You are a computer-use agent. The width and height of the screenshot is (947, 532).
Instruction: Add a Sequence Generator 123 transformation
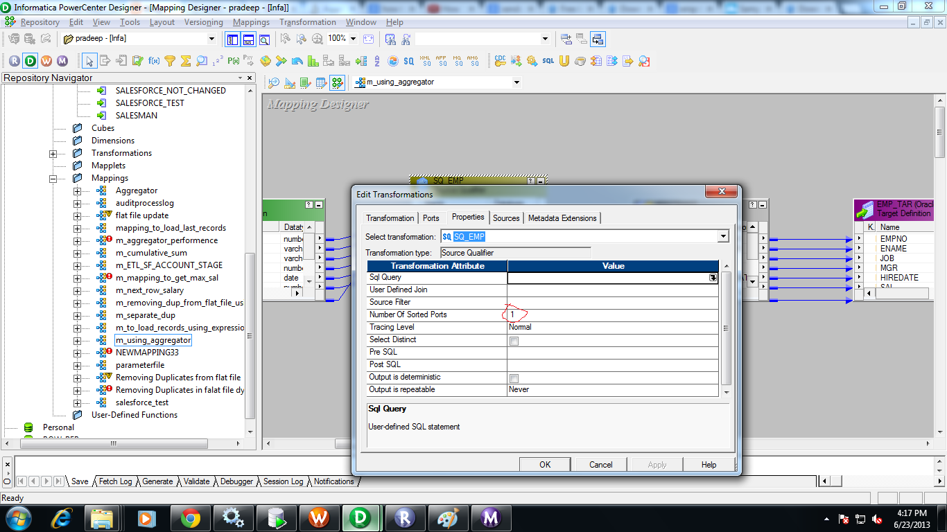click(218, 61)
